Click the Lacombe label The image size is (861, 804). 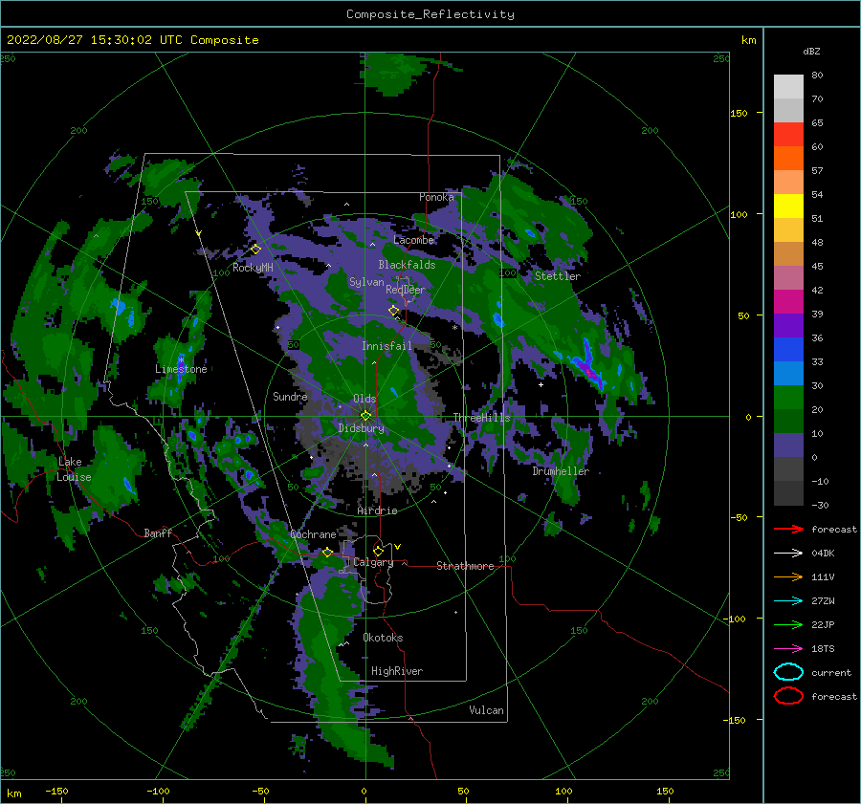point(413,240)
